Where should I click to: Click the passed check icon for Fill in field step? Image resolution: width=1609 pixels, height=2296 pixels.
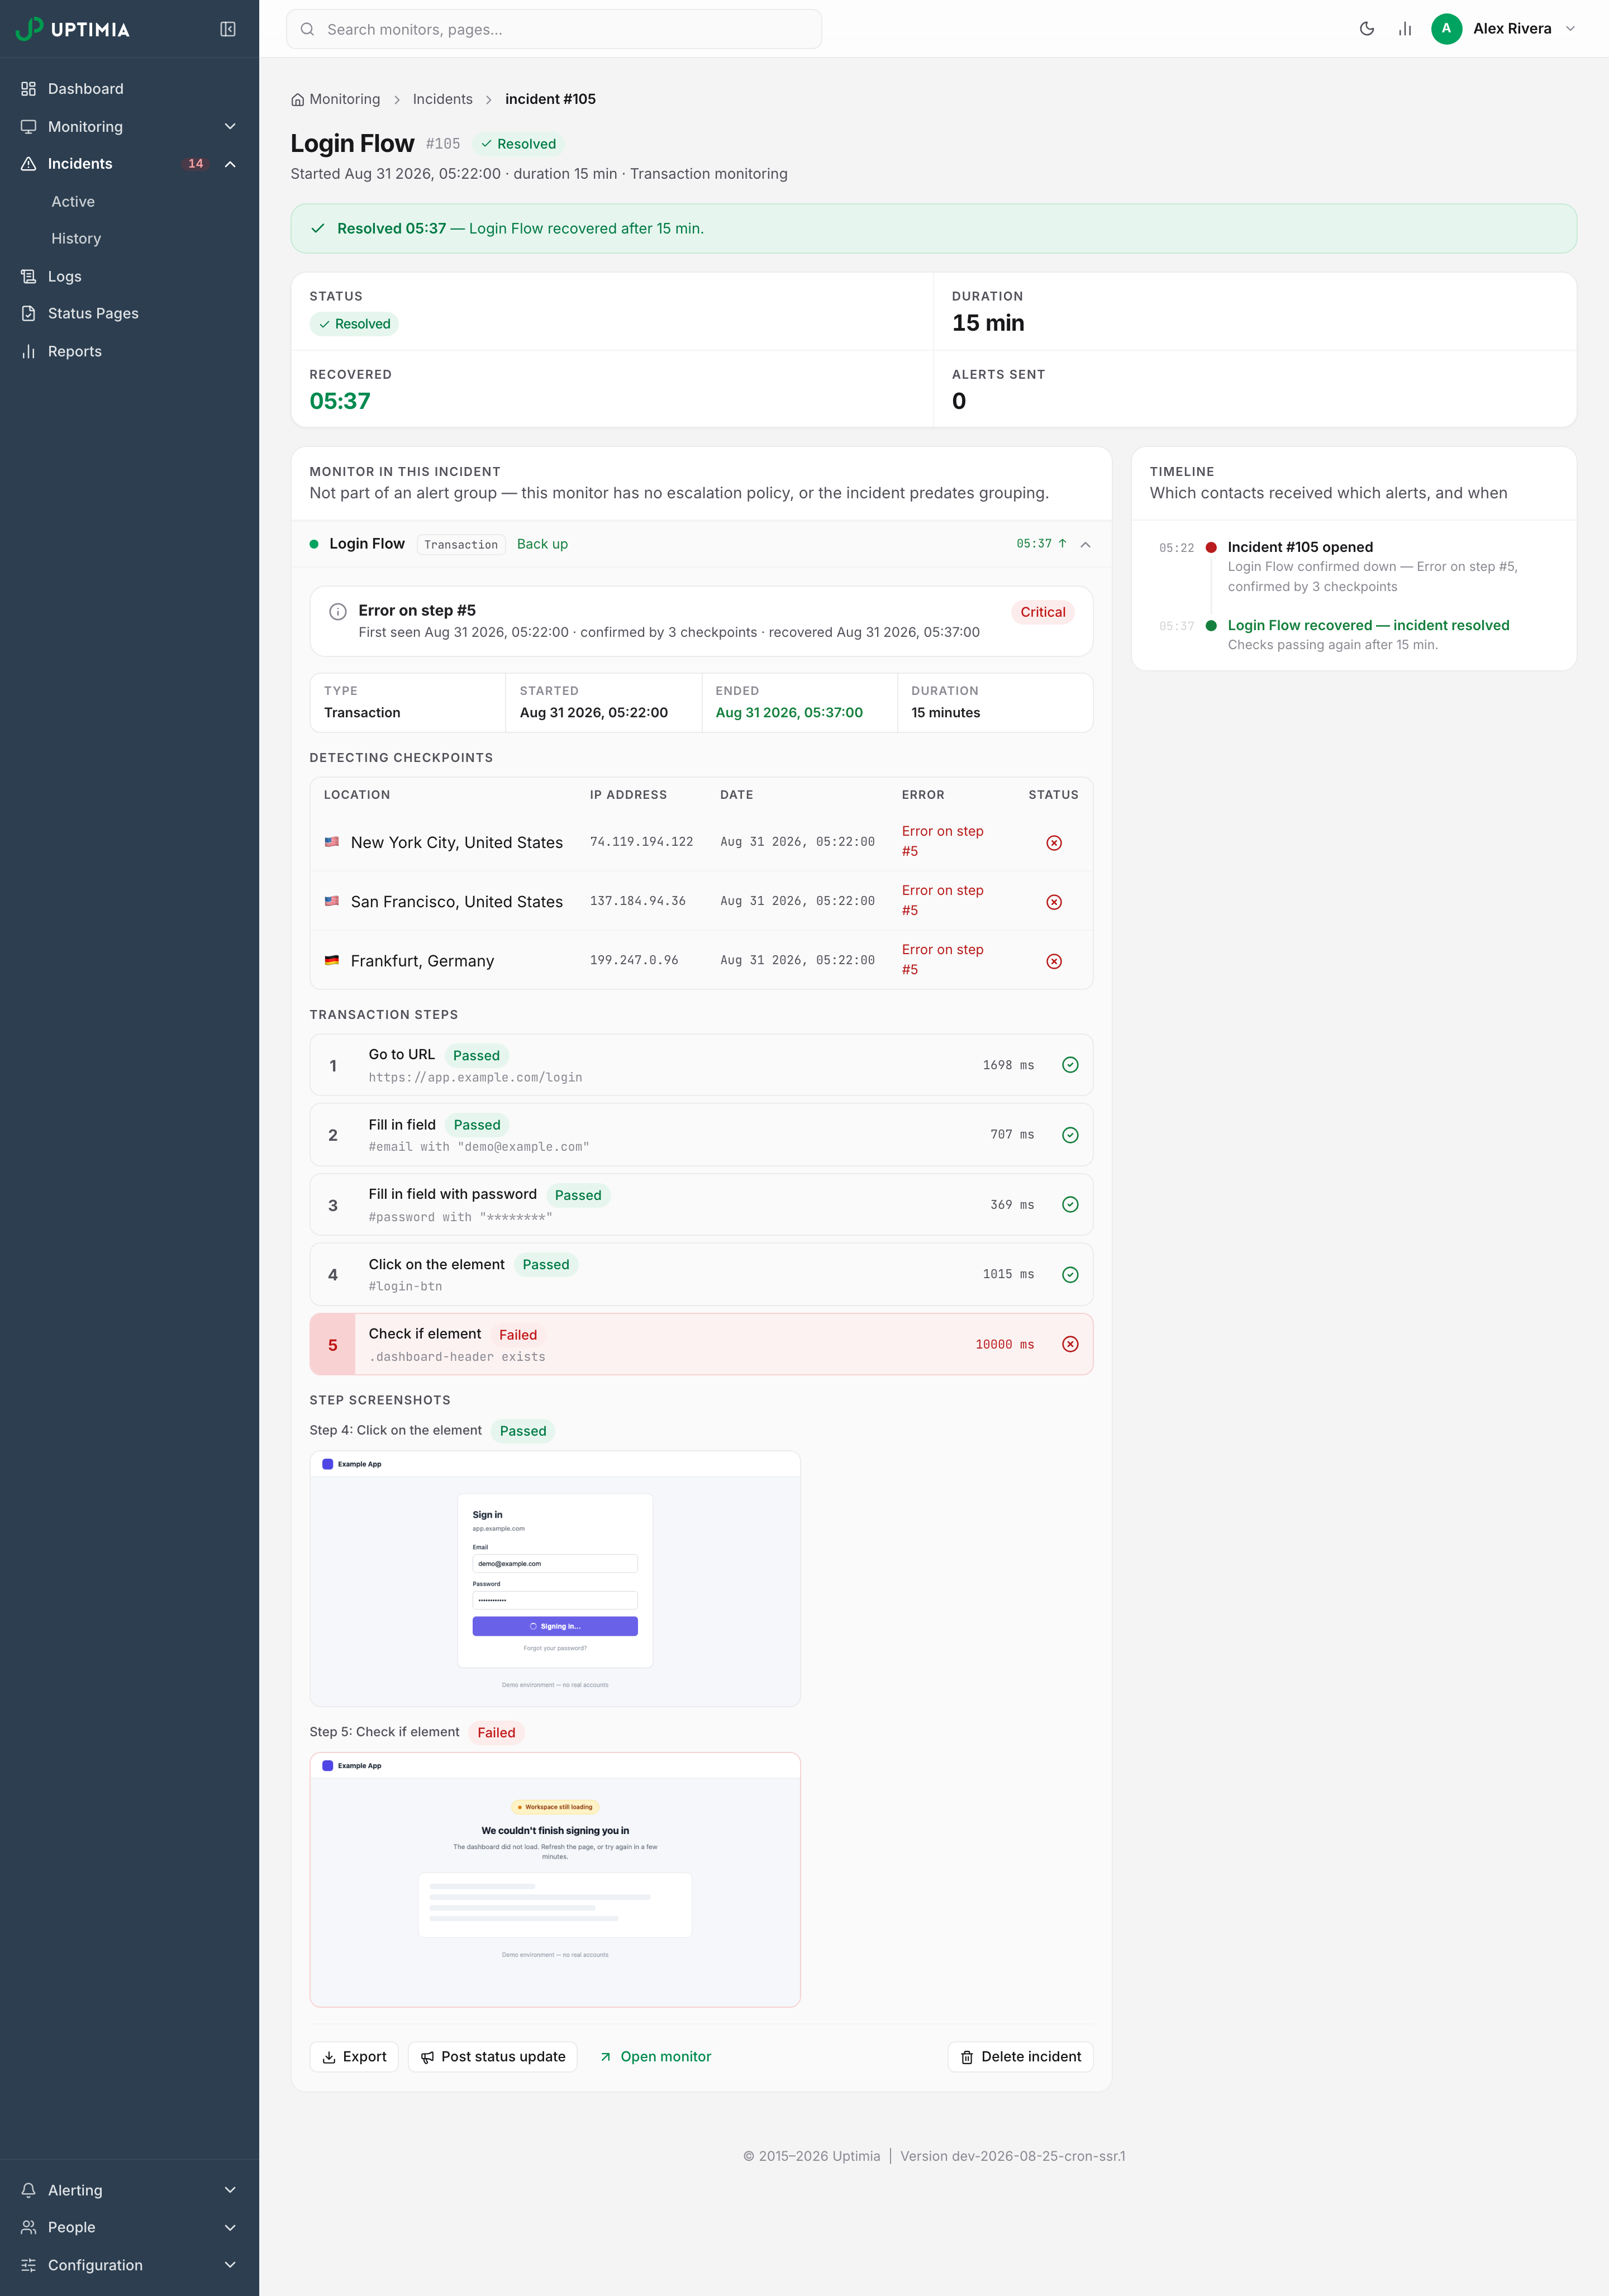point(1070,1135)
